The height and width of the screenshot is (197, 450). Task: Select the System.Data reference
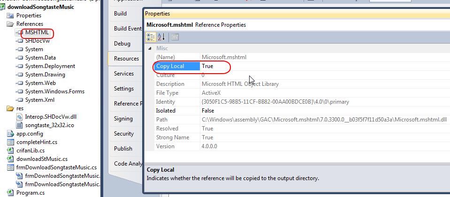(40, 58)
